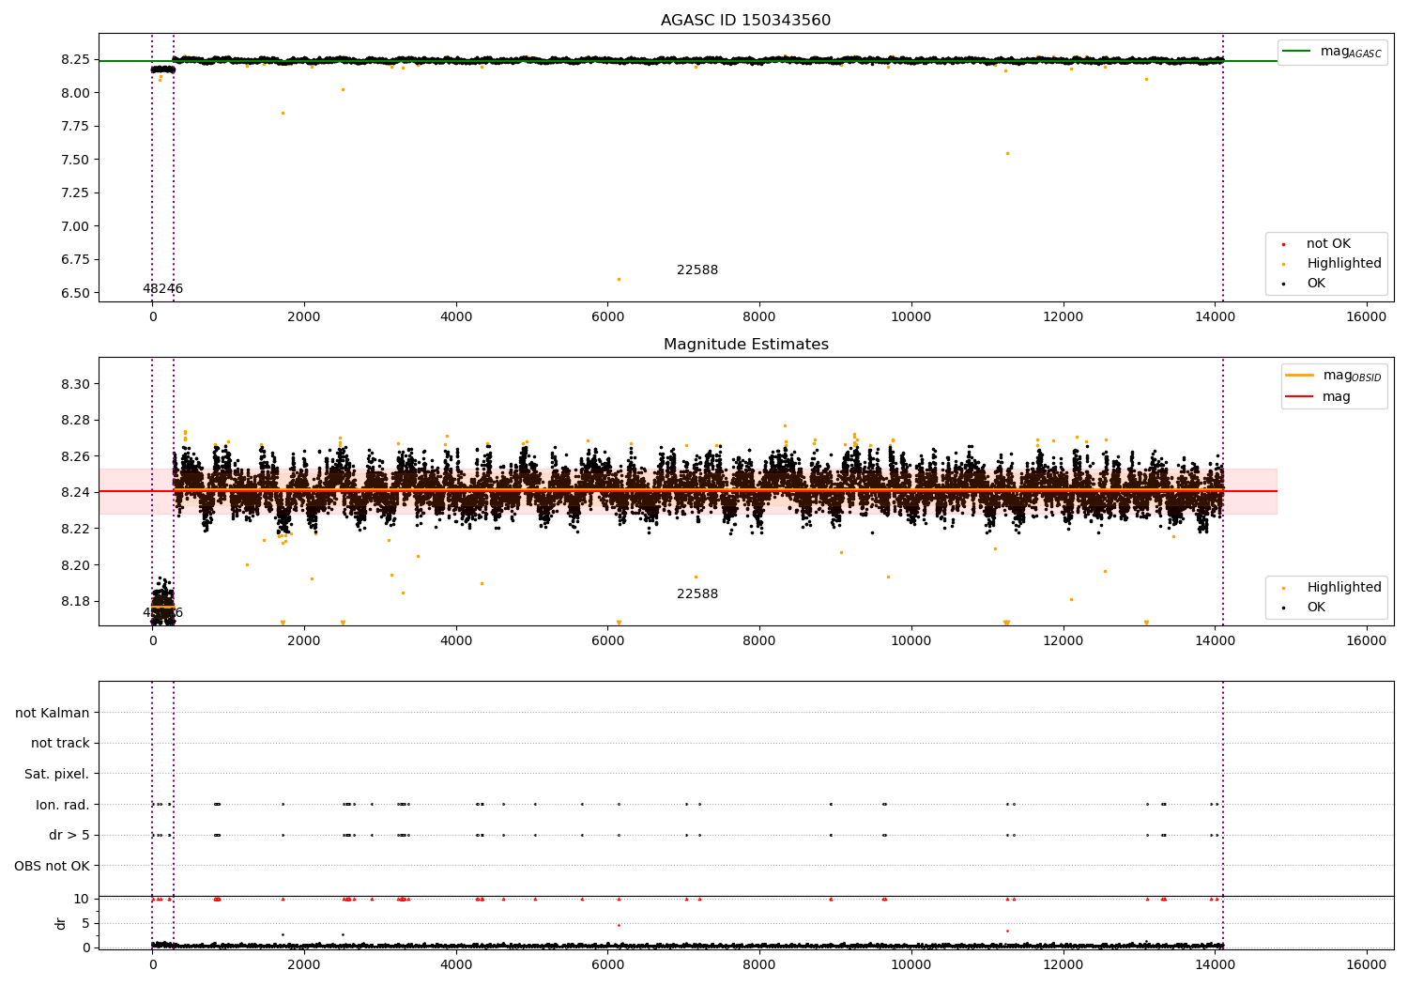Click the '7.25' y-axis tick label
Viewport: 1408px width, 986px height.
pyautogui.click(x=75, y=193)
